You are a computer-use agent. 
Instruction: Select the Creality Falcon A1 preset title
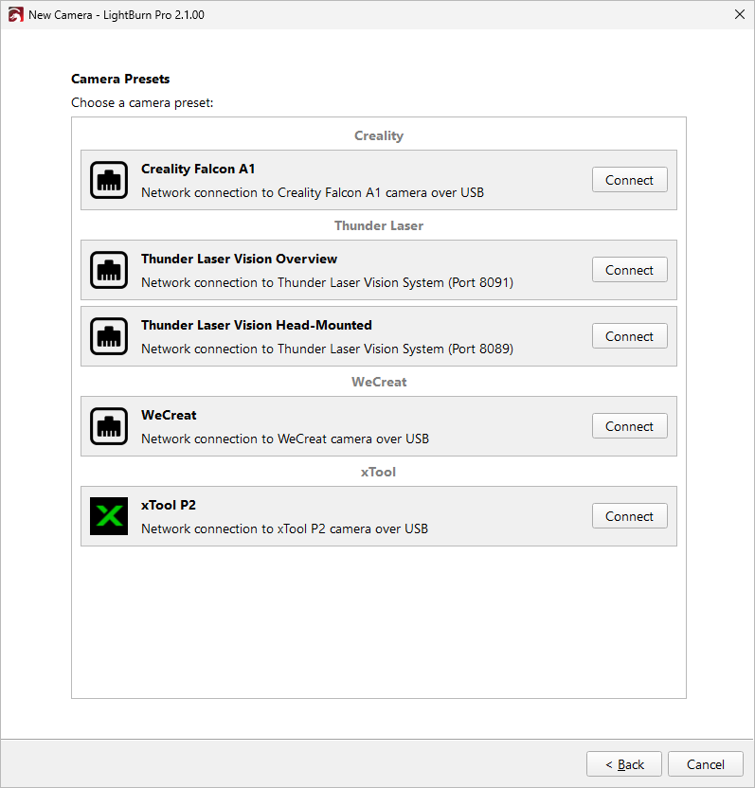(198, 169)
